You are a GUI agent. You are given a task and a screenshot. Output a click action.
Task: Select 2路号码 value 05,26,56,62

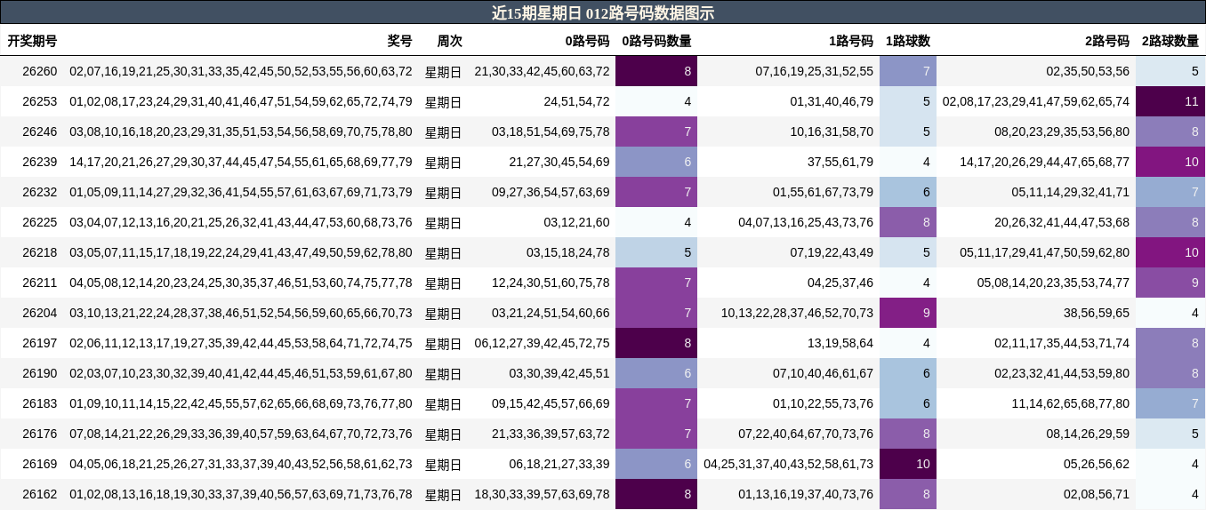click(1097, 464)
